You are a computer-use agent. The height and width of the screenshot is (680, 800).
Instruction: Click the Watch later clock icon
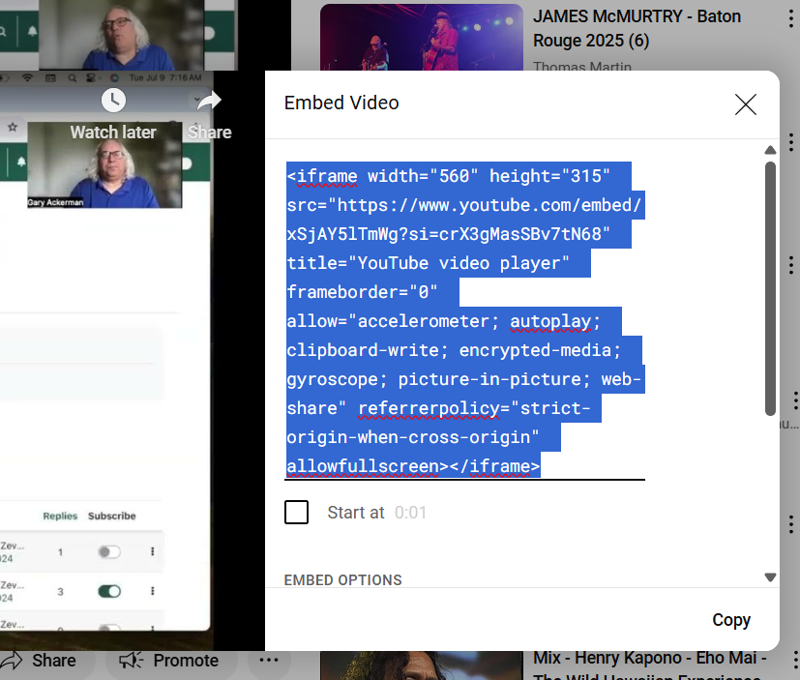(x=113, y=101)
